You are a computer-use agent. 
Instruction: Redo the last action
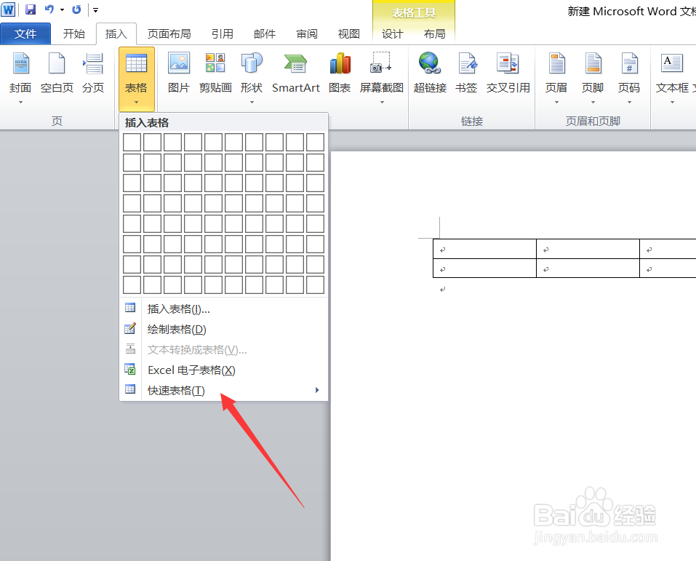pos(76,9)
